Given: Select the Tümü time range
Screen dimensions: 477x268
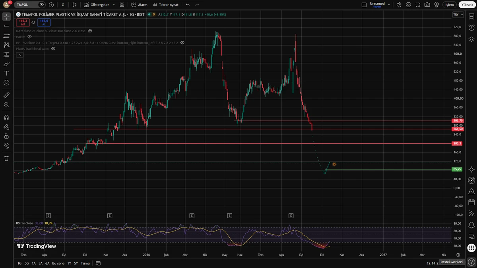Looking at the screenshot, I should [85, 263].
